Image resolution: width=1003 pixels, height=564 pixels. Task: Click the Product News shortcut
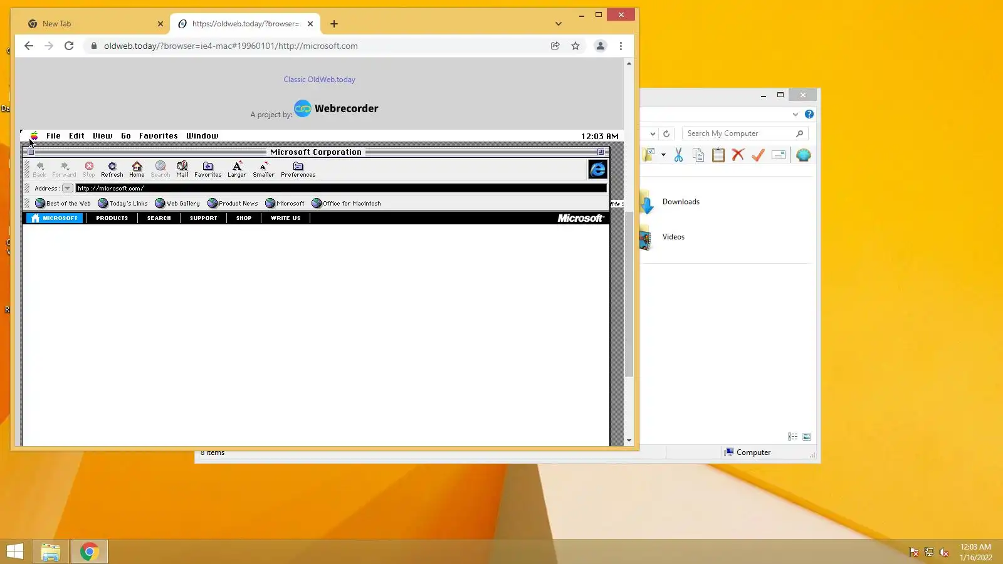[x=233, y=203]
